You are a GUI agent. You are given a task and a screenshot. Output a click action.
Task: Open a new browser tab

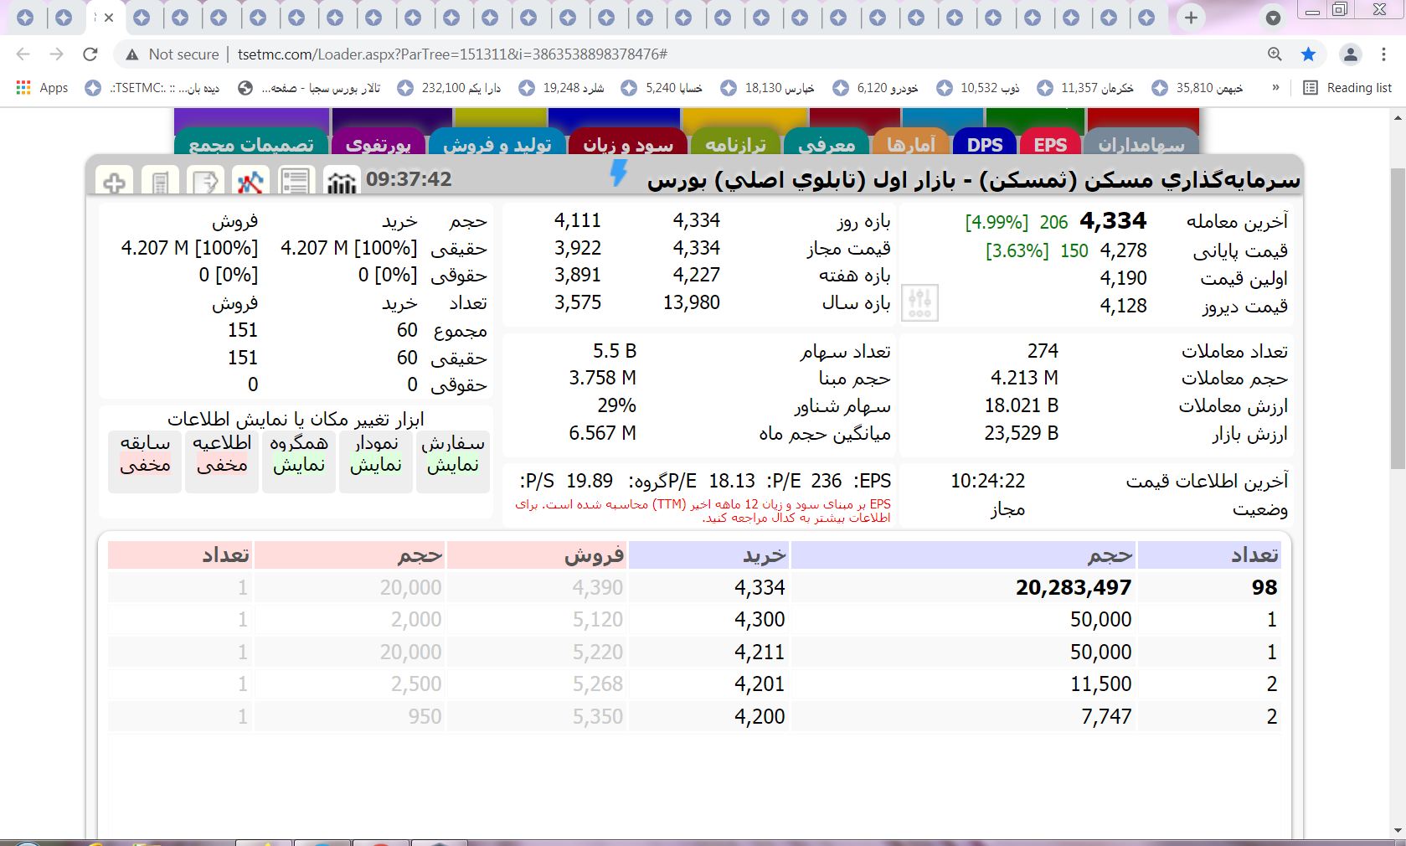1191,18
